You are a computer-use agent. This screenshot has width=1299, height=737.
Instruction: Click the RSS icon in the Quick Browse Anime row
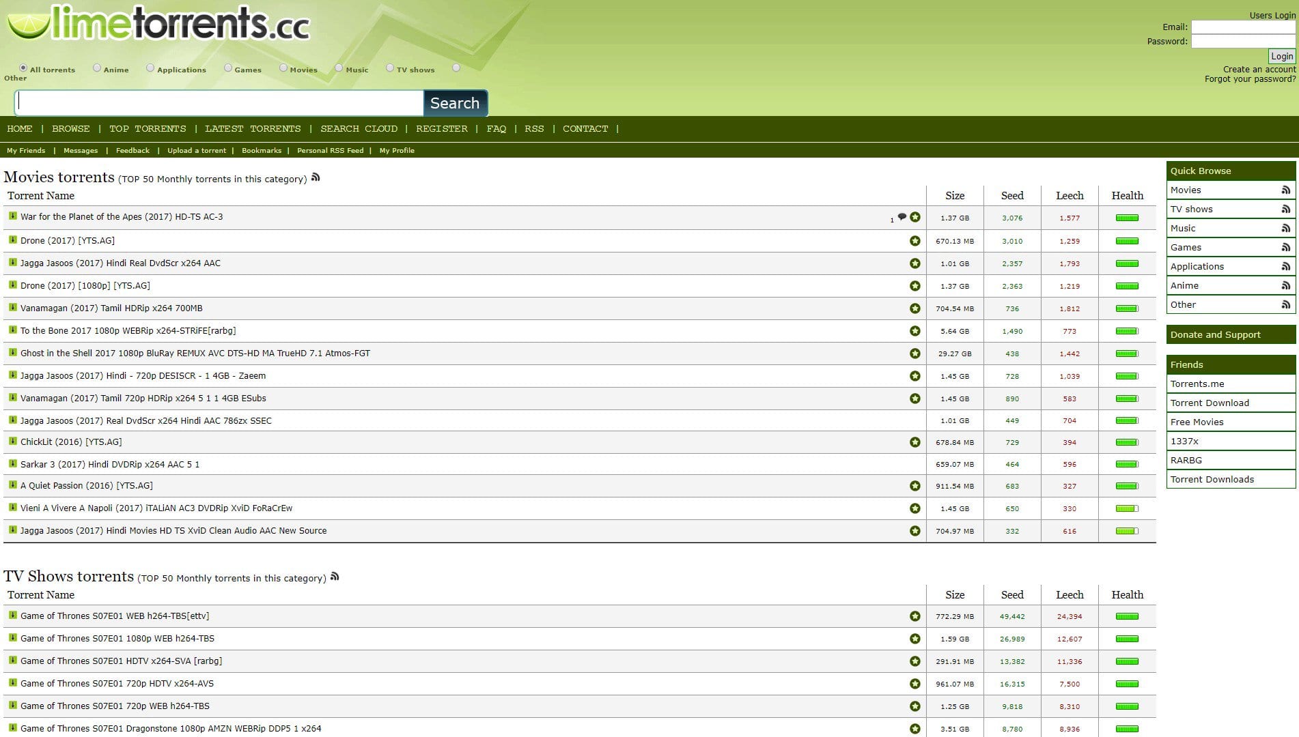coord(1286,286)
